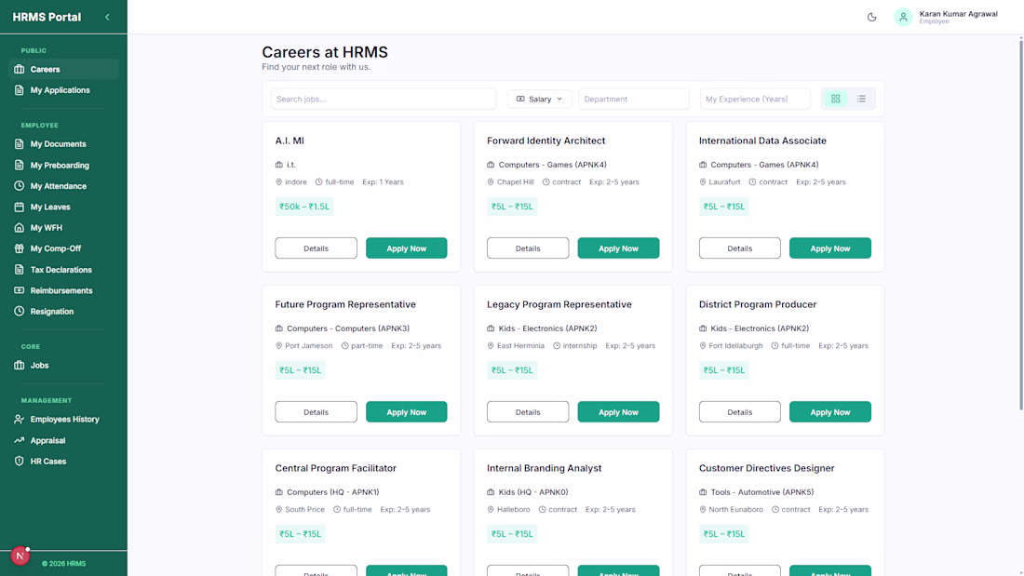This screenshot has height=576, width=1024.
Task: Click the red N badge icon
Action: tap(20, 556)
